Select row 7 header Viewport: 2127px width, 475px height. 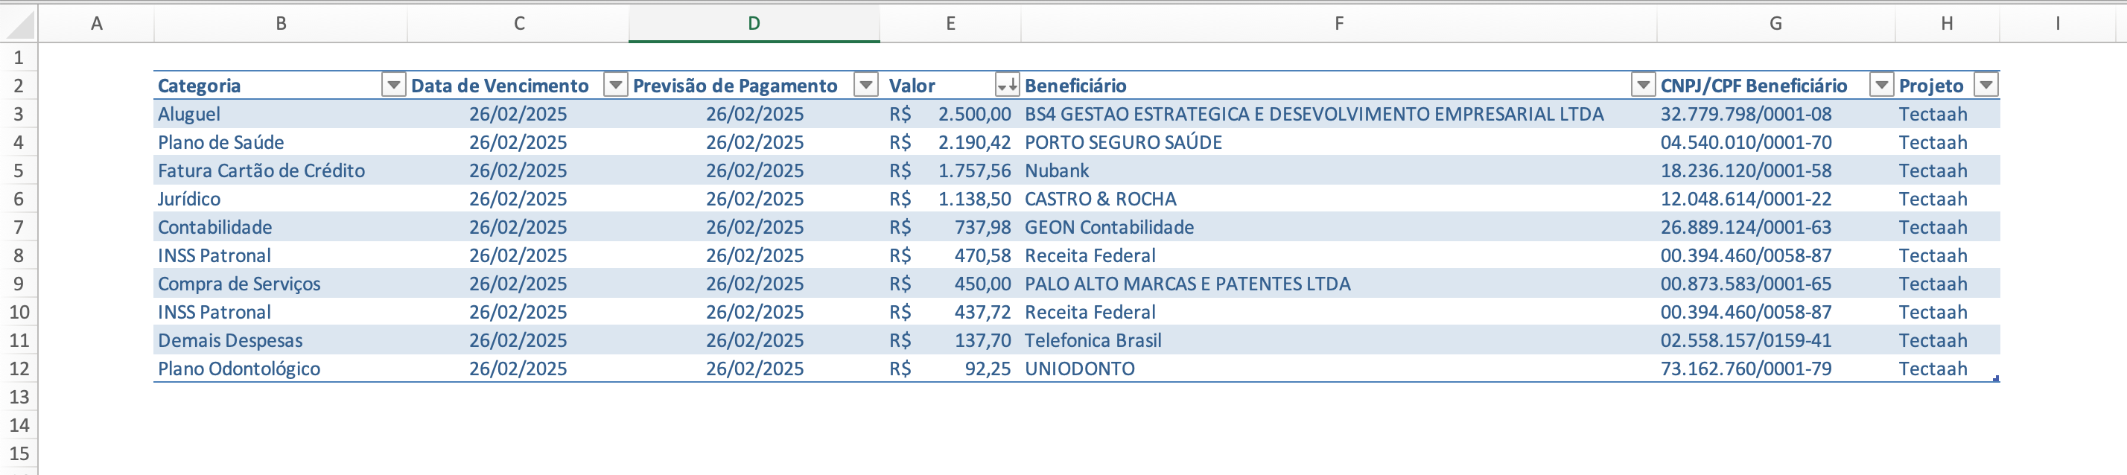pyautogui.click(x=18, y=227)
